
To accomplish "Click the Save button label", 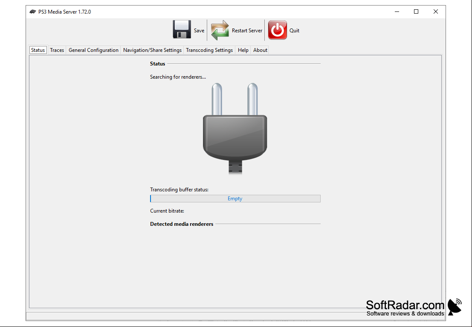I will (x=199, y=31).
